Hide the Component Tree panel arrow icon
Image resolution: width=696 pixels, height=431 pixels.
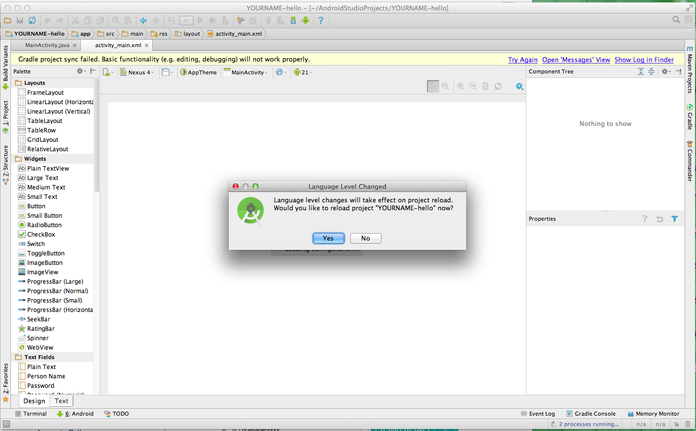(x=678, y=71)
